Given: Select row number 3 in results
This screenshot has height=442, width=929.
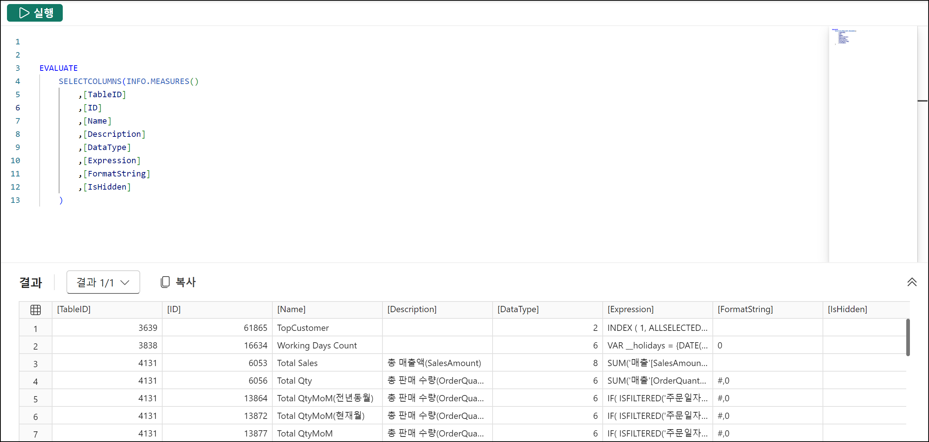Looking at the screenshot, I should tap(36, 364).
